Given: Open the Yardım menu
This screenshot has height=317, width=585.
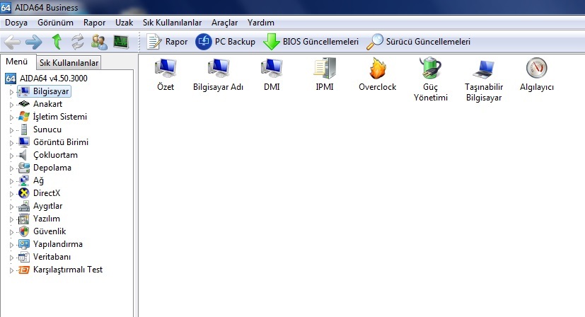Looking at the screenshot, I should [261, 23].
